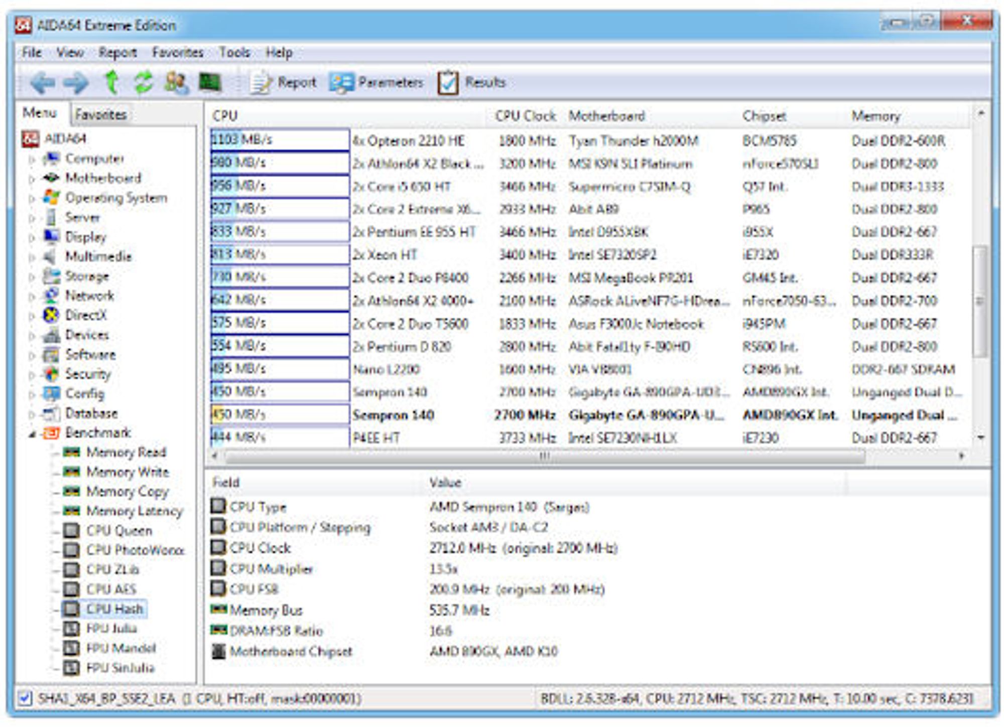Expand the Server tree node arrow
The image size is (1004, 727).
tap(32, 218)
